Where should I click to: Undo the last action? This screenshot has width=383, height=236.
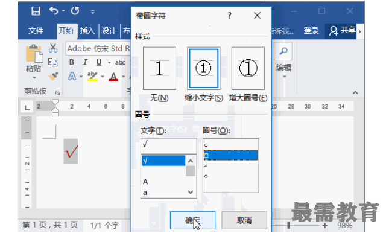pyautogui.click(x=54, y=11)
